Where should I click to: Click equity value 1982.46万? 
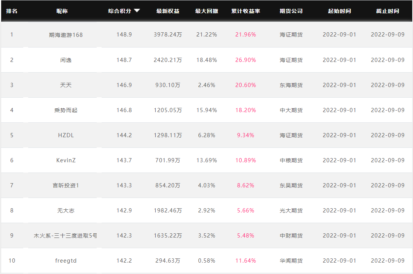click(x=168, y=211)
